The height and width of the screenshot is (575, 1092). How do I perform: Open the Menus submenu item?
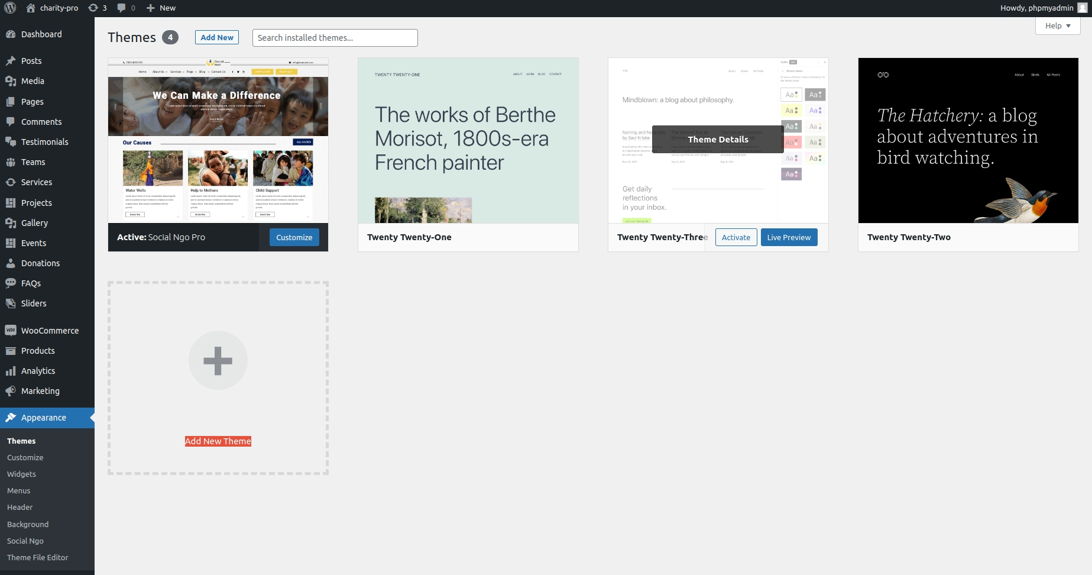click(x=19, y=491)
